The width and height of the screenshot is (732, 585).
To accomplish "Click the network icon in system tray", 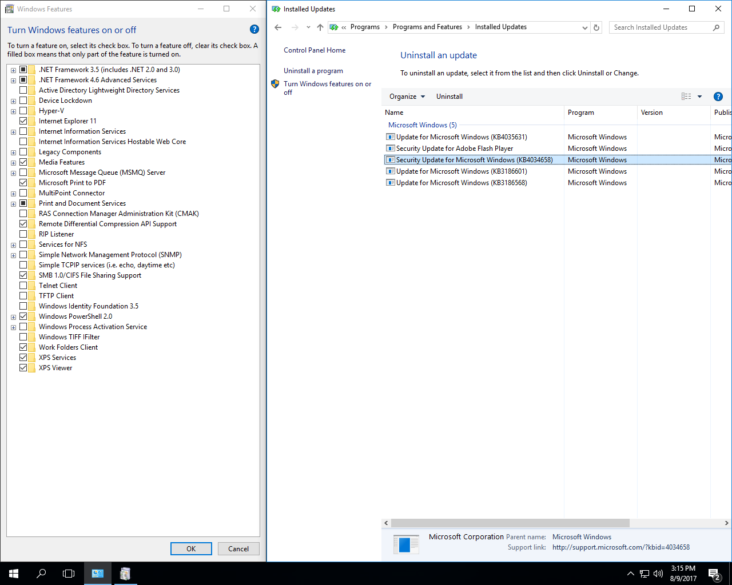I will (x=645, y=574).
